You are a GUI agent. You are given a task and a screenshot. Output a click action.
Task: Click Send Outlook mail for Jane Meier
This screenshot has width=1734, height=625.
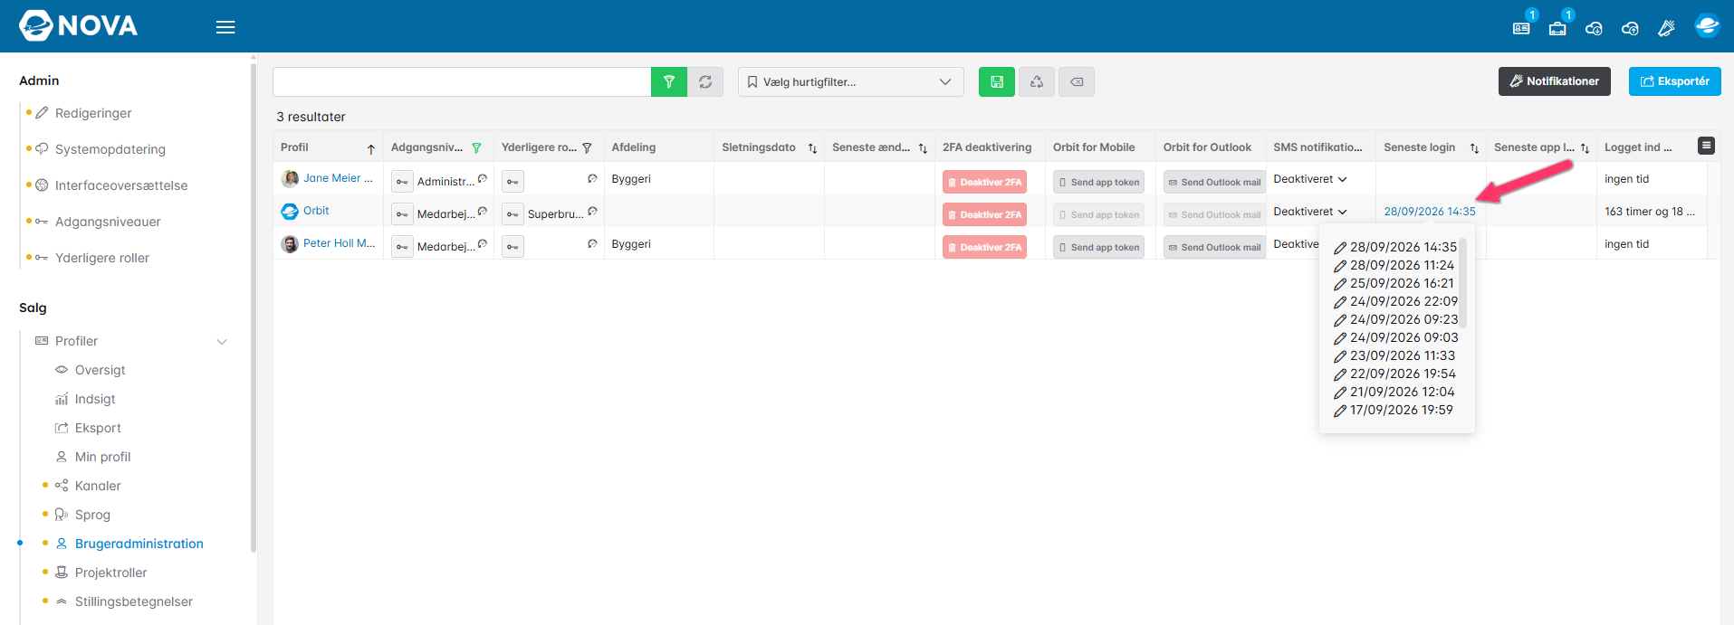click(x=1214, y=182)
